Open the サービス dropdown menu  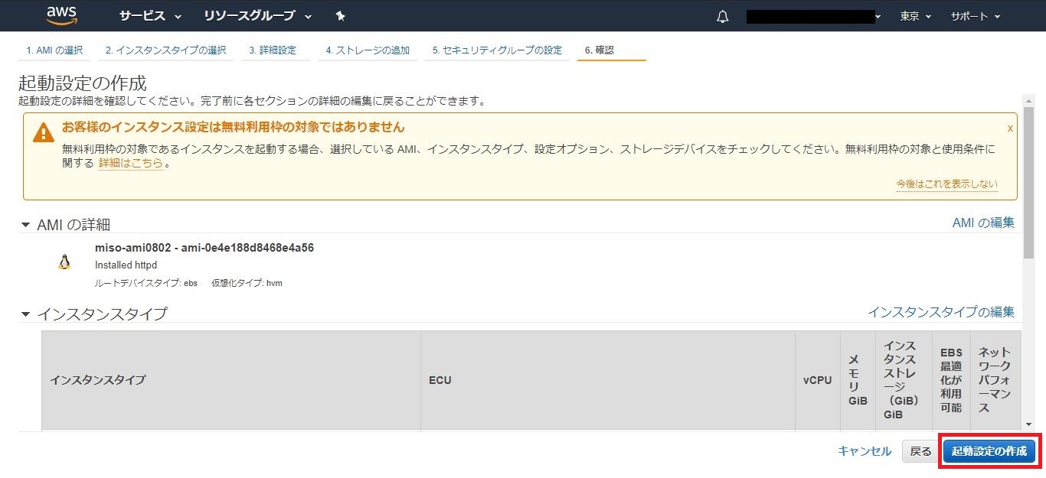tap(150, 16)
